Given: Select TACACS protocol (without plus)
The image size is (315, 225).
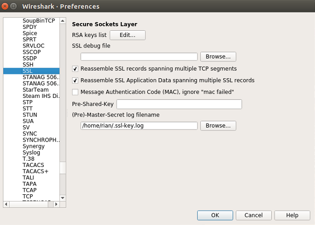Looking at the screenshot, I should [x=33, y=165].
